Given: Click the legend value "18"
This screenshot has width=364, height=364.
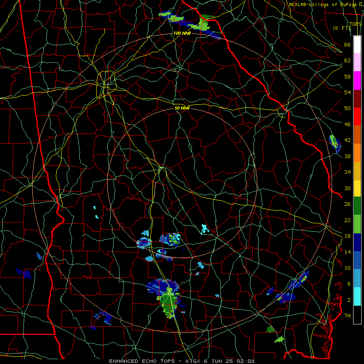Looking at the screenshot, I should [x=347, y=236].
